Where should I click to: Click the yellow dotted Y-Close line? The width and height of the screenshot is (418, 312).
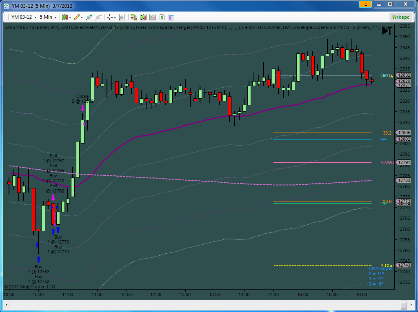322,266
